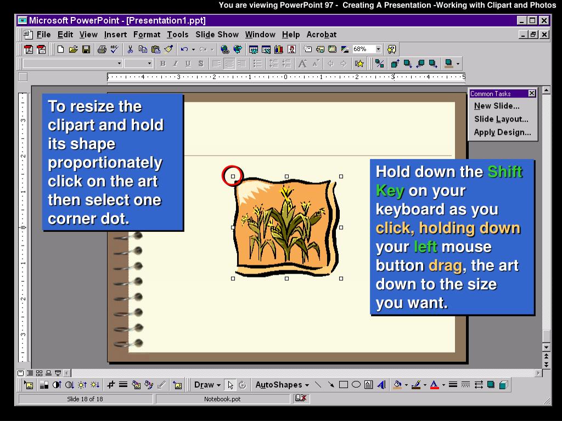Click the Next Slide double-arrow button
This screenshot has width=562, height=421.
pos(546,365)
